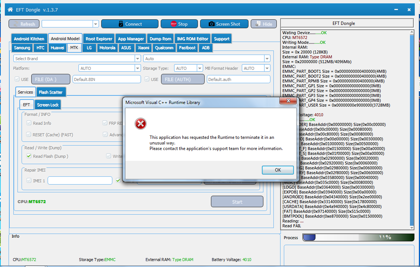The height and width of the screenshot is (267, 420).
Task: Toggle the Write checkbox in Read / Write
Action: (x=109, y=156)
